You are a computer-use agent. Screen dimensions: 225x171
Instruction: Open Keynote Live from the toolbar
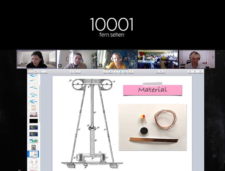[78, 71]
